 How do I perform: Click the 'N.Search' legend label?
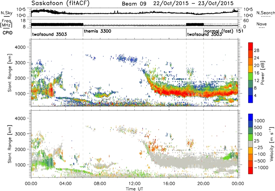tap(265, 13)
